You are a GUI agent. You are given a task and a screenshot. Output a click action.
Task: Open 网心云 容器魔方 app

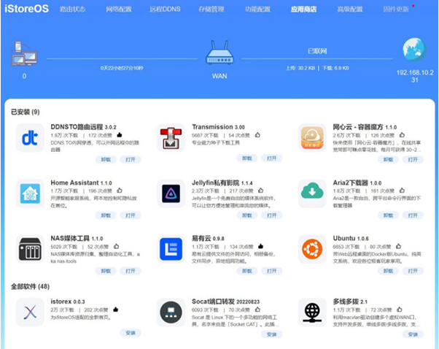[413, 159]
